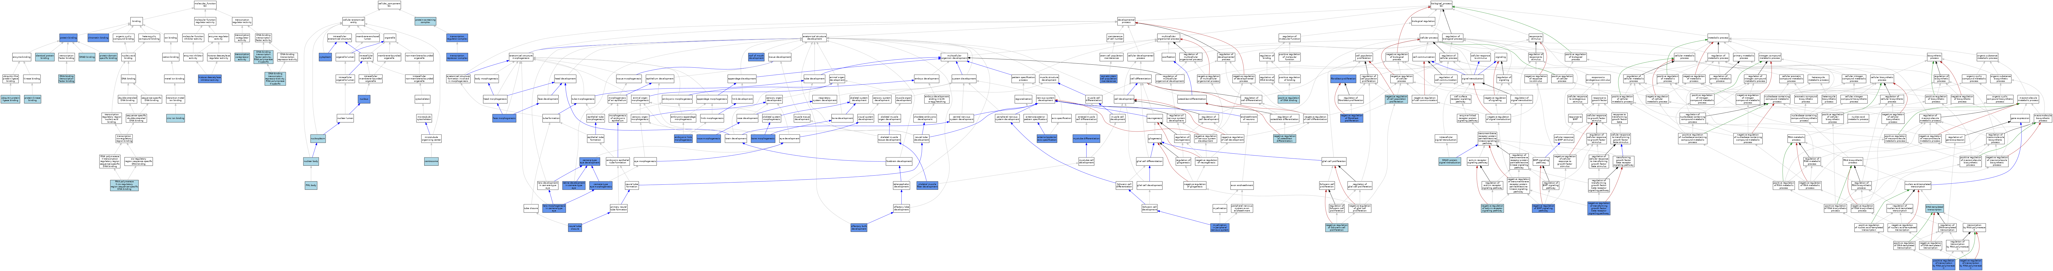Select the 'SMAD binding' node
This screenshot has height=271, width=2053.
click(x=87, y=57)
